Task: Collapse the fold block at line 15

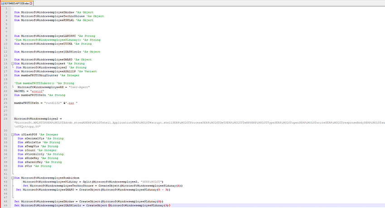Action: [x=12, y=64]
